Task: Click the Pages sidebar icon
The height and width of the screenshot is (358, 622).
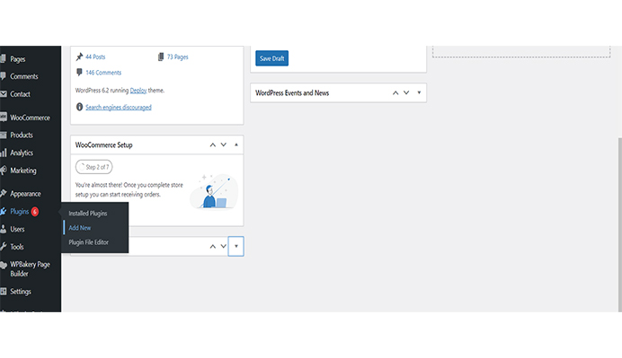Action: [4, 58]
